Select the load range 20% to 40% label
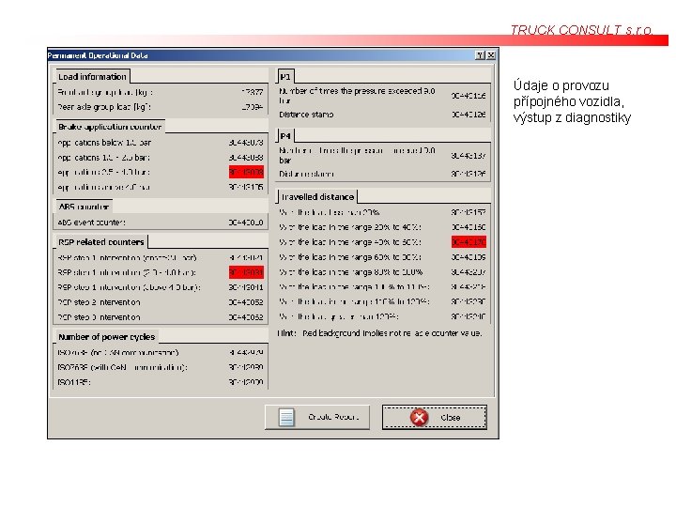The height and width of the screenshot is (507, 676). point(350,227)
